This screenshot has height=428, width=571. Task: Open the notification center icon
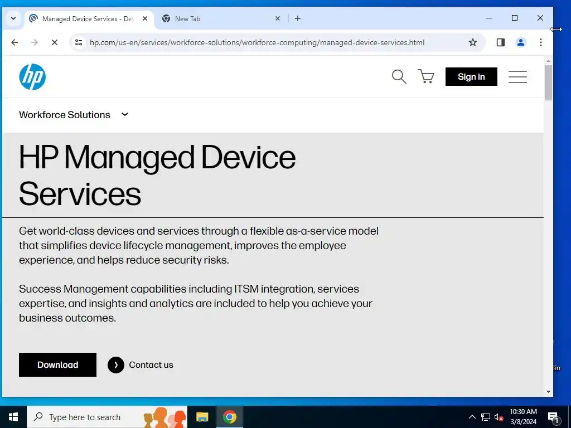click(x=554, y=417)
